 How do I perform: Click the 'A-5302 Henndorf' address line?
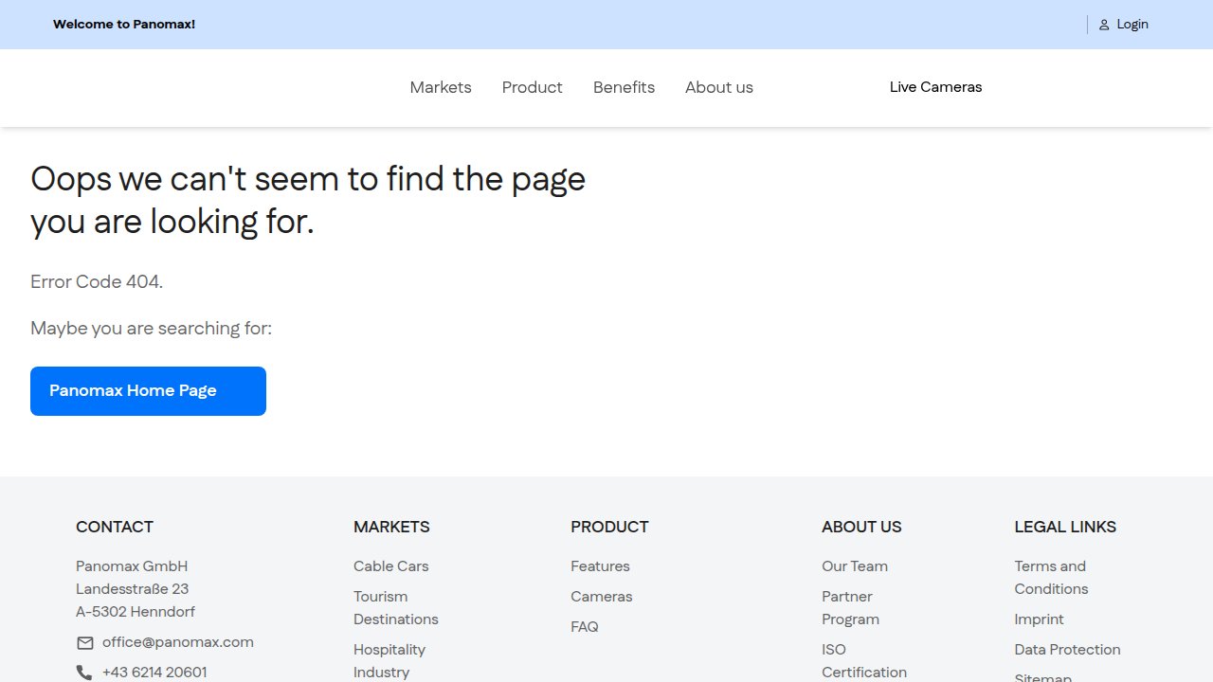136,612
